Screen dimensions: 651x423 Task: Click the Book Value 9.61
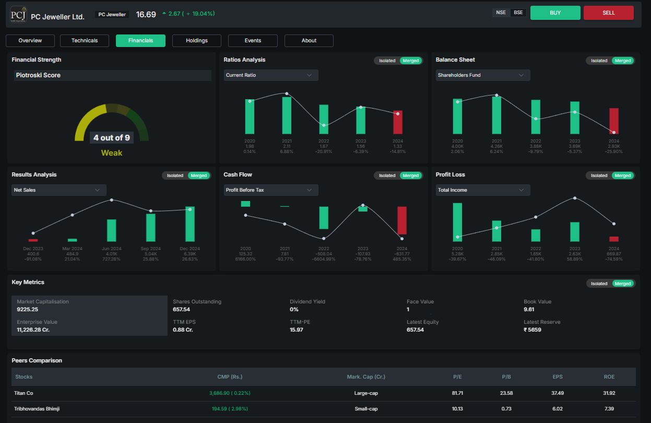pos(529,309)
